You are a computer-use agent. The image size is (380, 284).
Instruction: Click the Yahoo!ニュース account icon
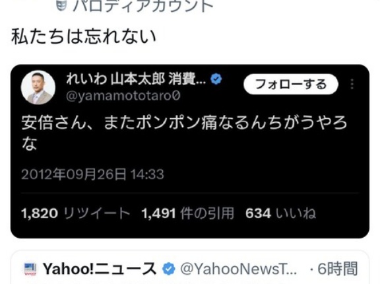click(x=30, y=269)
